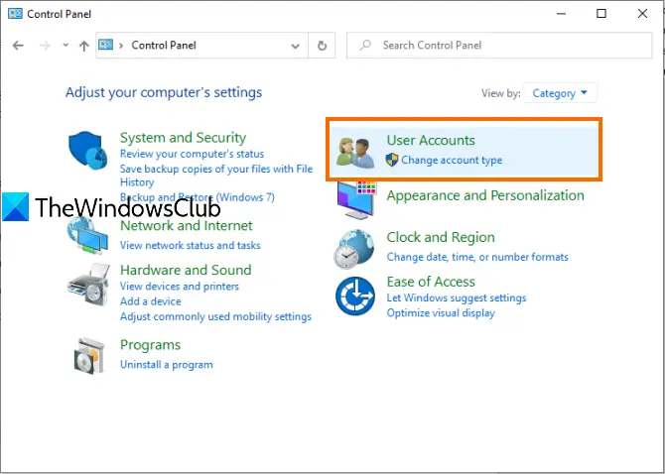Go back with the left arrow button
This screenshot has height=474, width=665.
tap(18, 46)
